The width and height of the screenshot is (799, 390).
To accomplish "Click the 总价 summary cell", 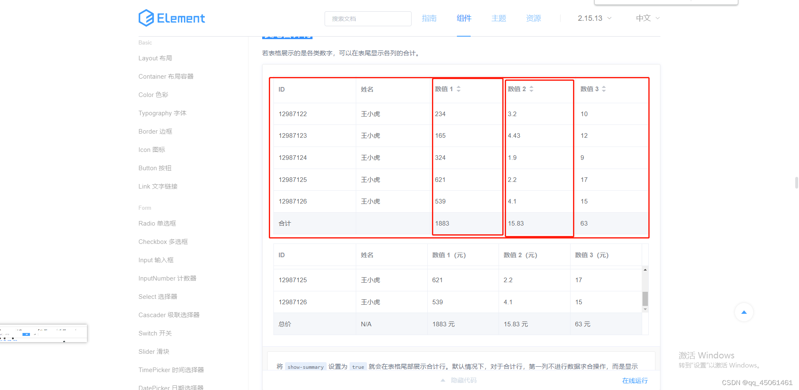I will tap(285, 324).
